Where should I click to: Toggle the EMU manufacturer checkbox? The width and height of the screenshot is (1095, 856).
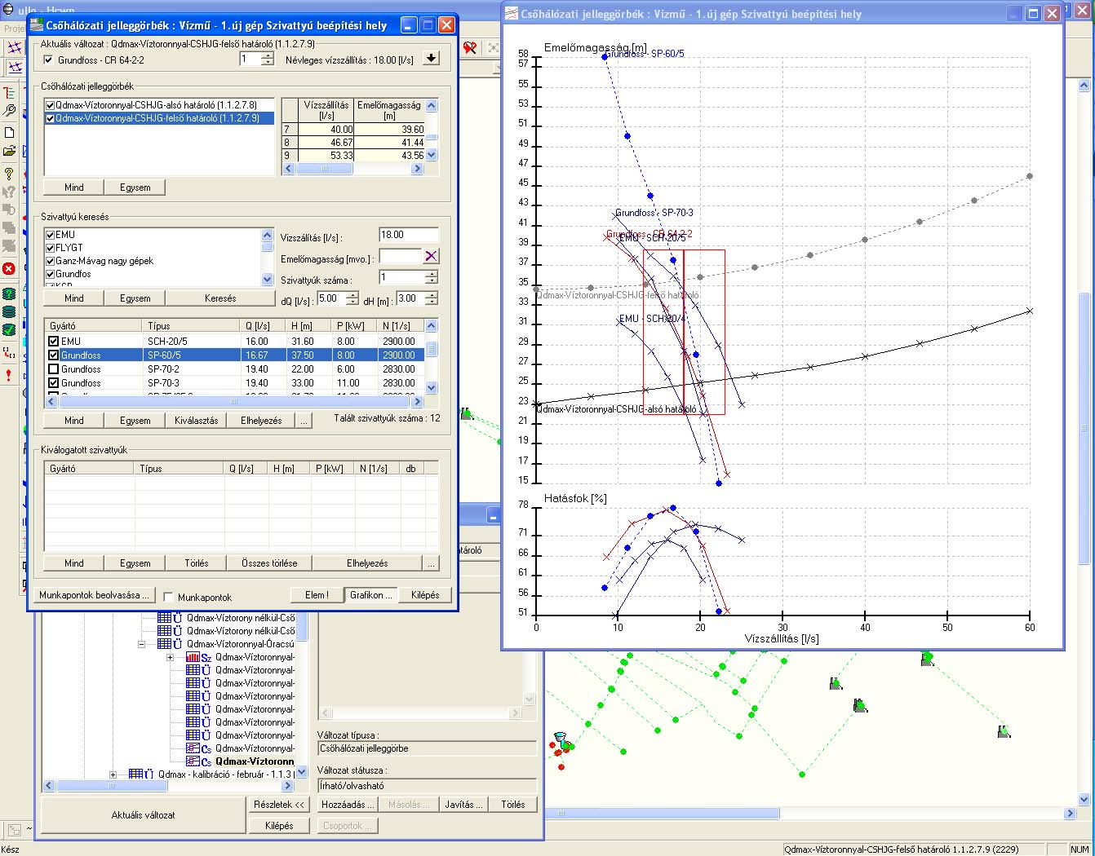click(x=51, y=235)
